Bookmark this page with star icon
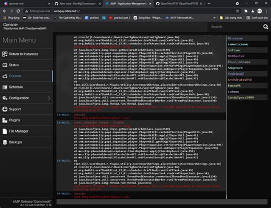Viewport: 271px width, 208px height. [237, 11]
